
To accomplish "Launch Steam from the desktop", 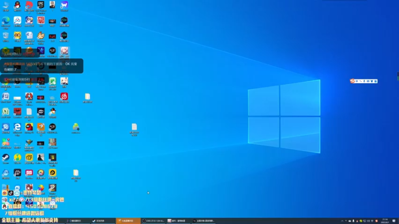I will [5, 158].
